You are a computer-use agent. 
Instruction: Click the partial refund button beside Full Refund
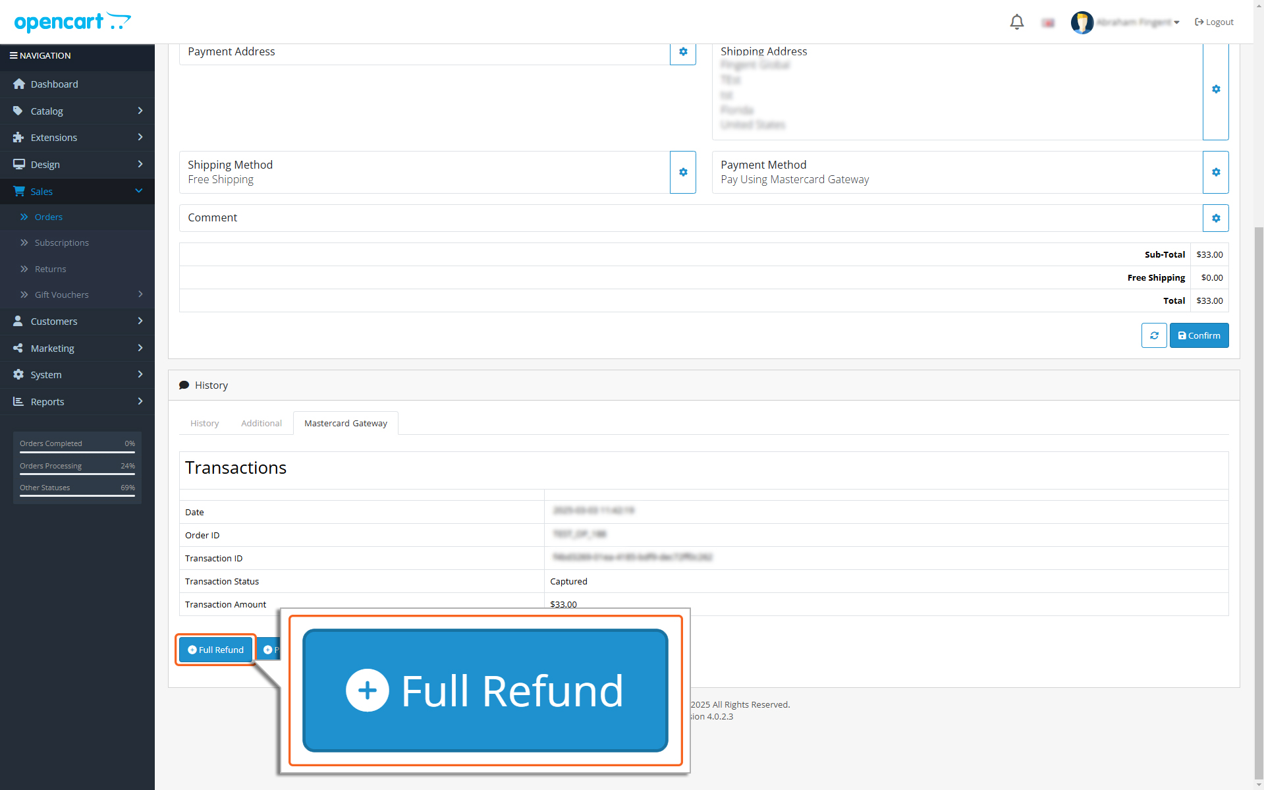tap(268, 650)
